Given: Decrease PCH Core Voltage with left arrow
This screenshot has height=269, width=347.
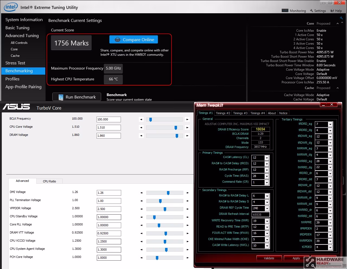Looking at the screenshot, I should pyautogui.click(x=141, y=258).
